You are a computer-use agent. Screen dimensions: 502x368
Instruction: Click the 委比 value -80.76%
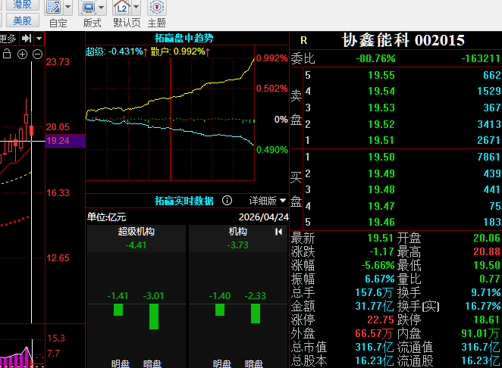tap(376, 58)
